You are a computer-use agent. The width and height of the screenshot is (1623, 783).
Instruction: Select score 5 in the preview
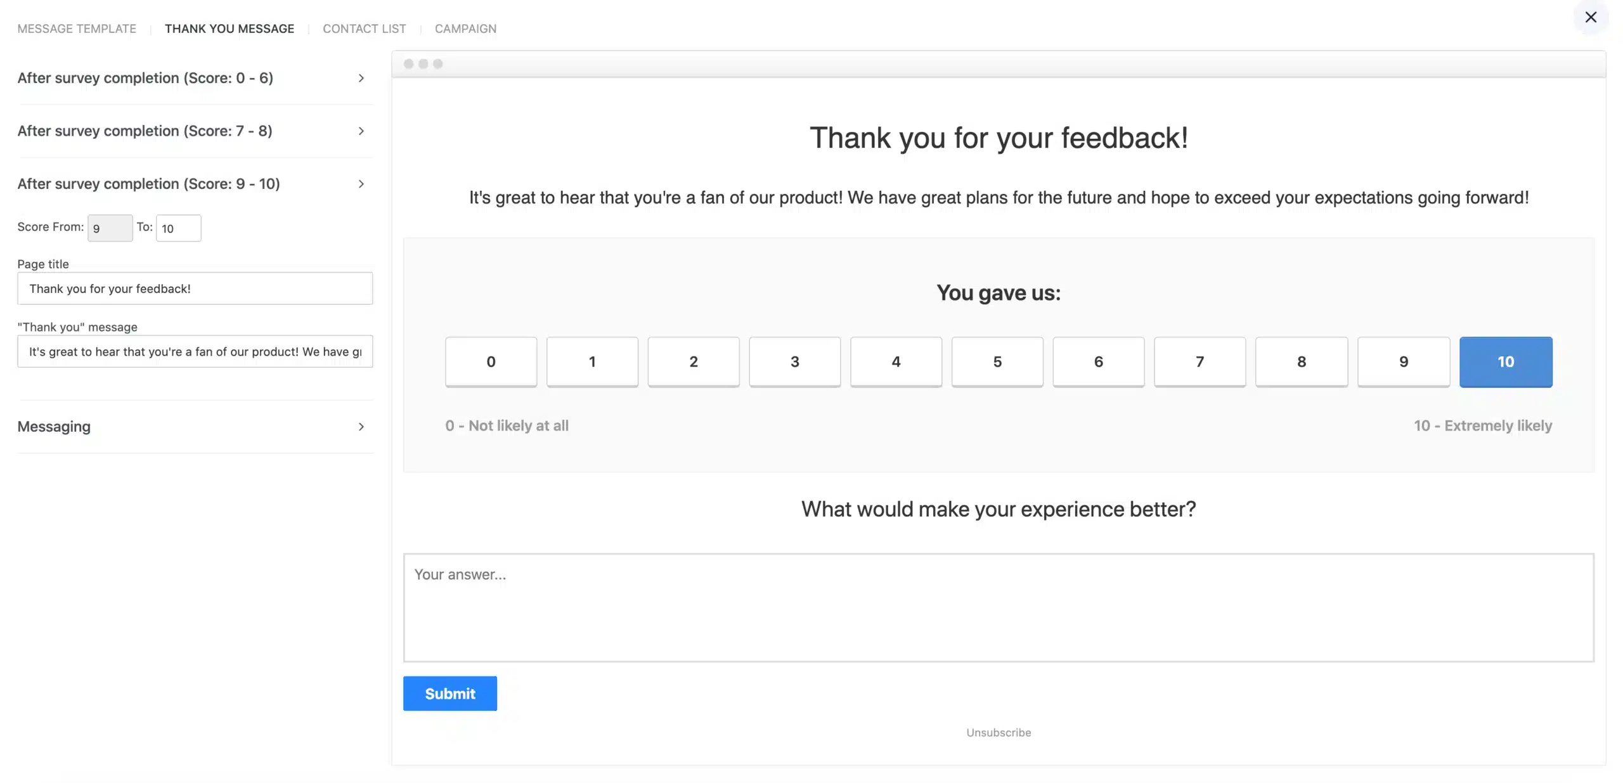pyautogui.click(x=997, y=361)
